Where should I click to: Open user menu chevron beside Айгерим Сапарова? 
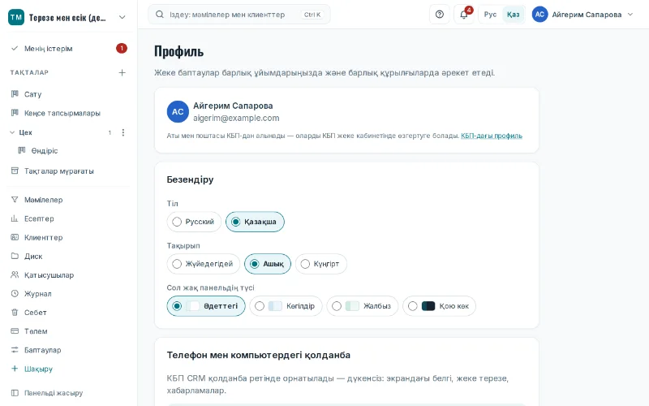point(630,15)
